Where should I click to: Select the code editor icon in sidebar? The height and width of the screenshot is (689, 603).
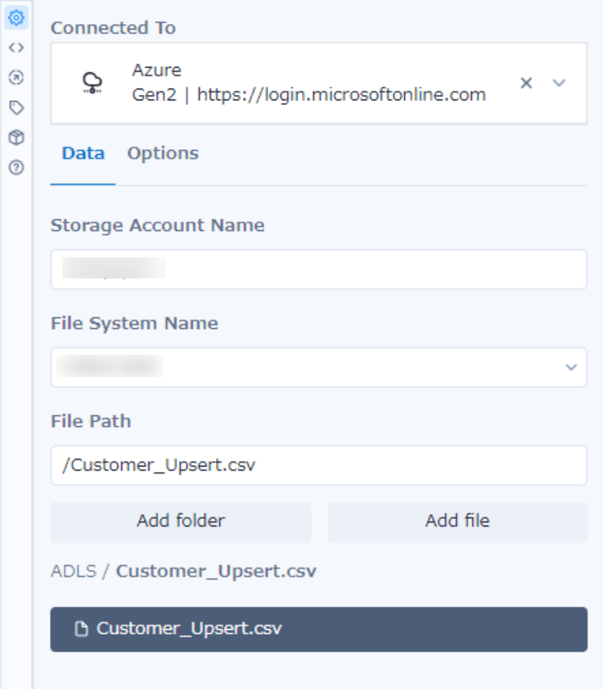click(16, 47)
